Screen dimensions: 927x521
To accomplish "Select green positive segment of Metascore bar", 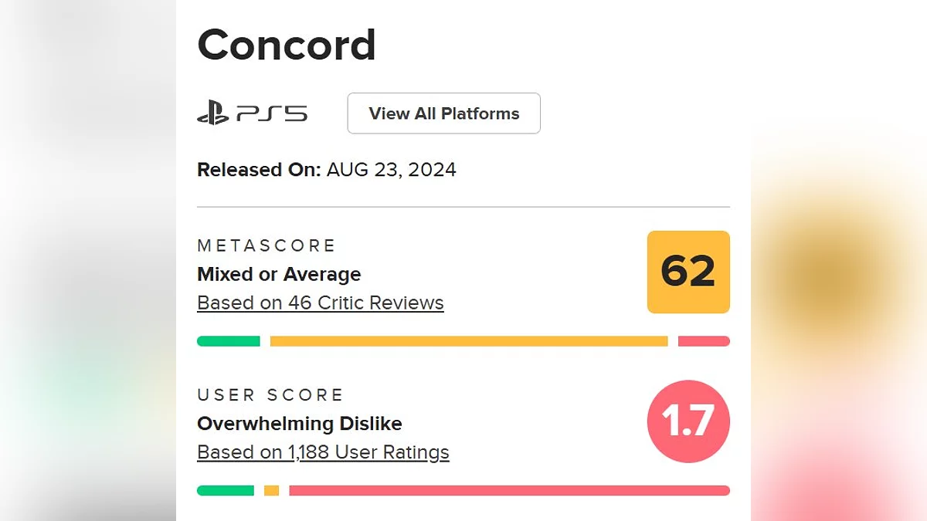I will [x=229, y=341].
